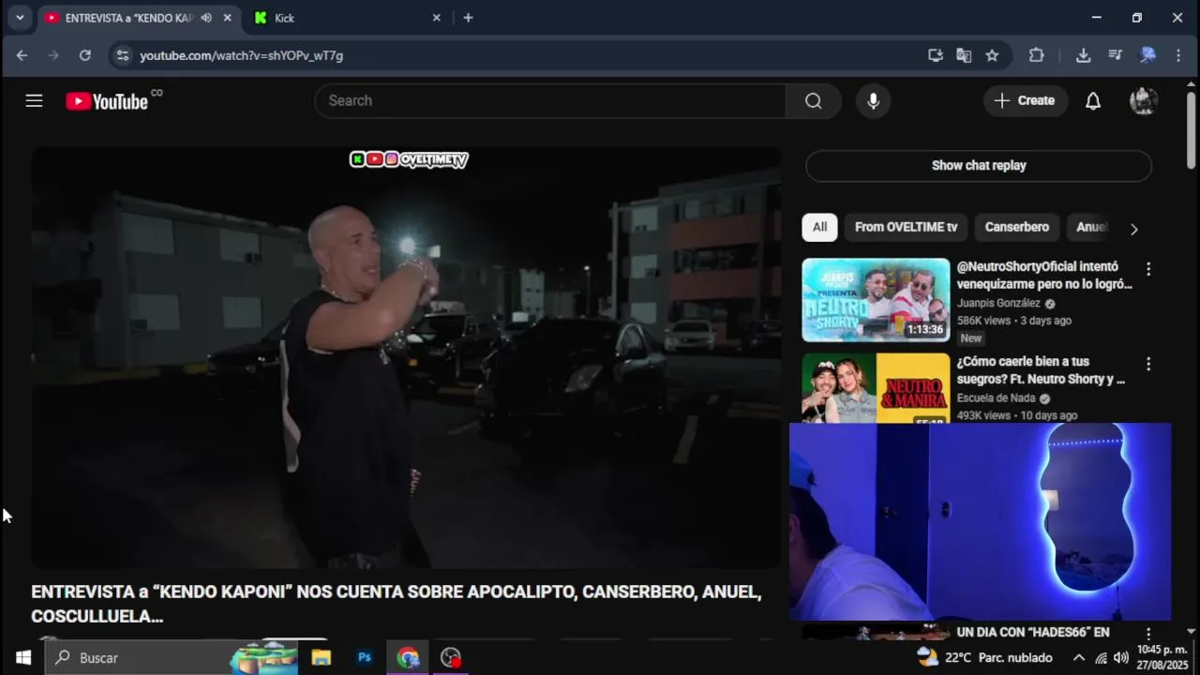1200x675 pixels.
Task: Click the main video player
Action: coord(406,357)
